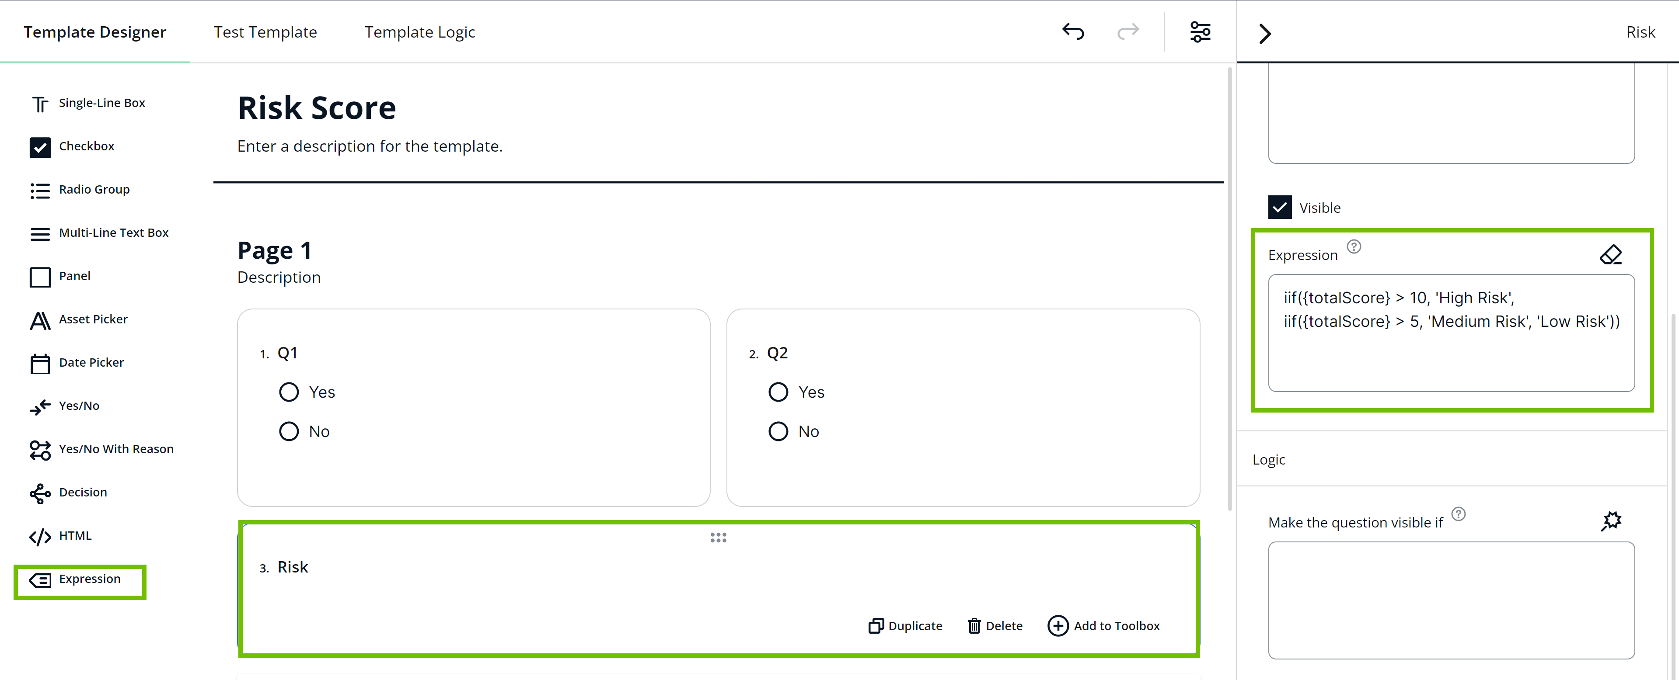Add a Decision element
The image size is (1679, 680).
coord(83,492)
